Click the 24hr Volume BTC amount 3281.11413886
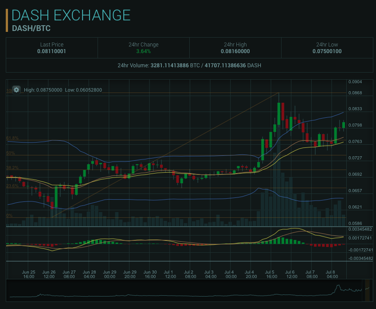This screenshot has width=376, height=309. (x=169, y=66)
